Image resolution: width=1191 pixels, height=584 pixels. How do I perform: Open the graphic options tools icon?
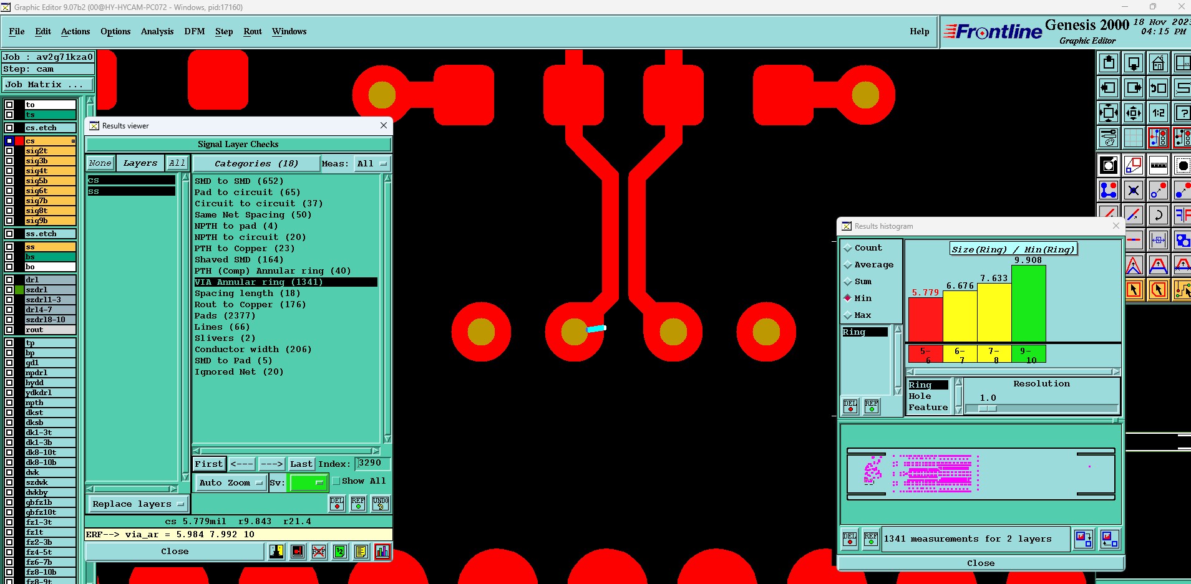(x=1109, y=138)
